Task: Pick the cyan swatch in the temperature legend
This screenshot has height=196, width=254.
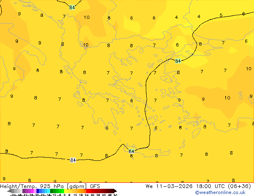Action: (48, 191)
